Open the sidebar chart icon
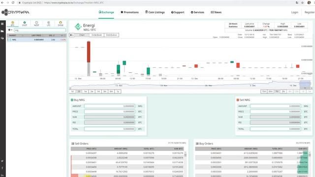Screen dimensions: 315x177 [x=2, y=31]
